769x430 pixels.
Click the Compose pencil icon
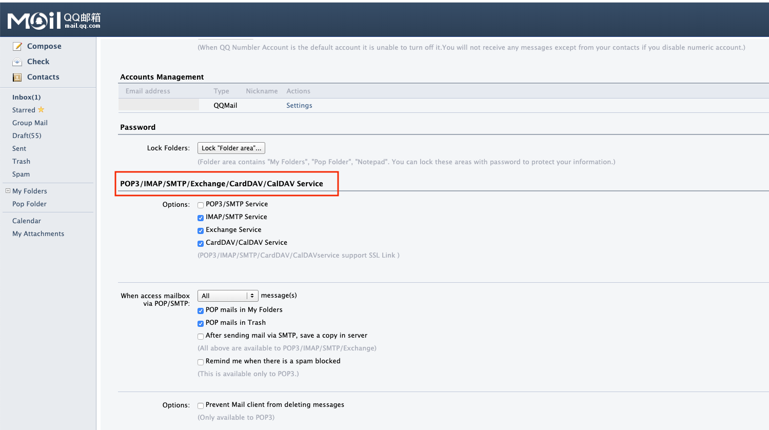point(17,46)
